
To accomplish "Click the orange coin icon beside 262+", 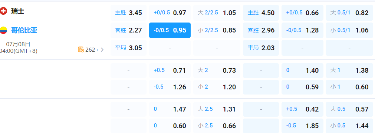I will pos(81,49).
